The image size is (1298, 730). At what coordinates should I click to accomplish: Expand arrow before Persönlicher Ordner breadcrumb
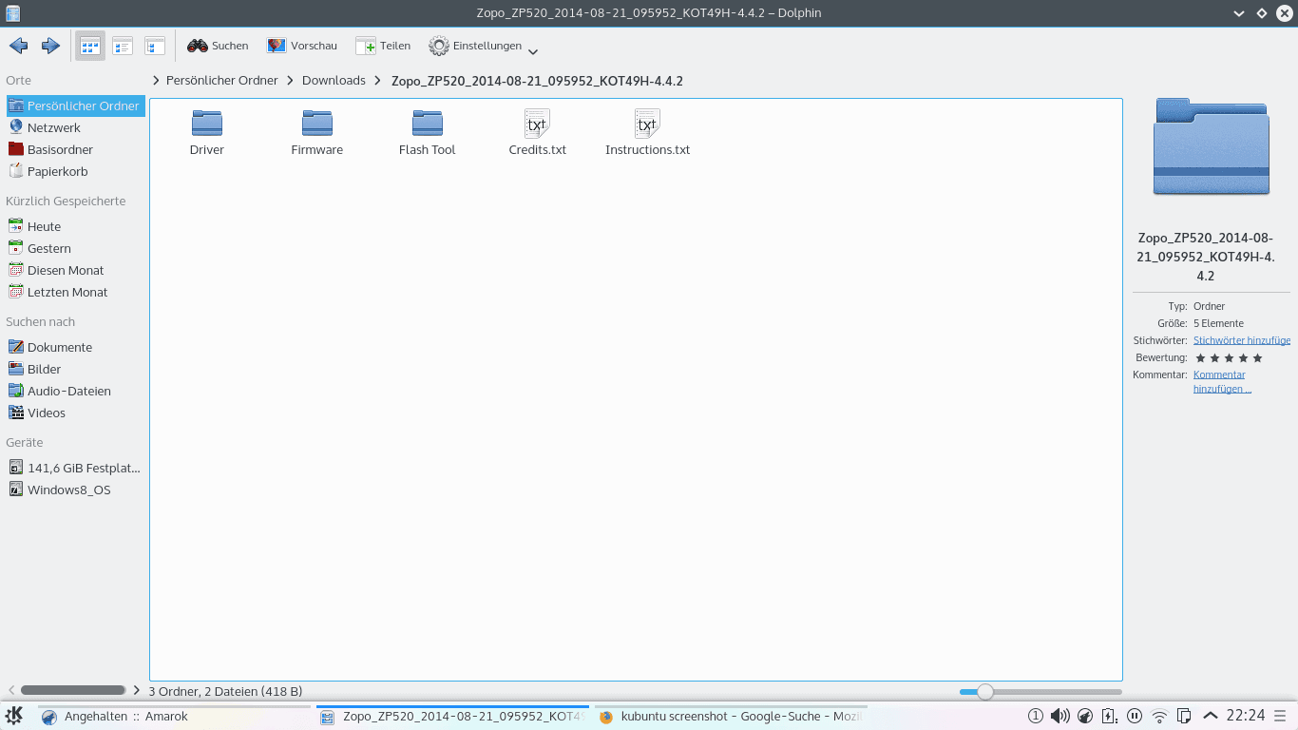156,81
